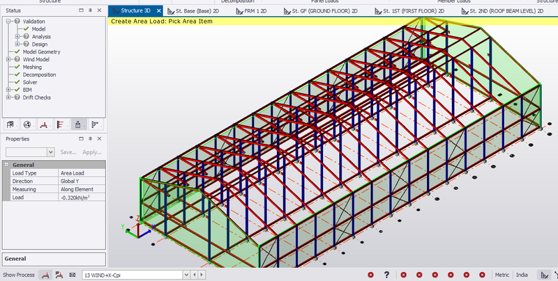Click the question mark help icon
This screenshot has height=281, width=558.
click(x=386, y=275)
